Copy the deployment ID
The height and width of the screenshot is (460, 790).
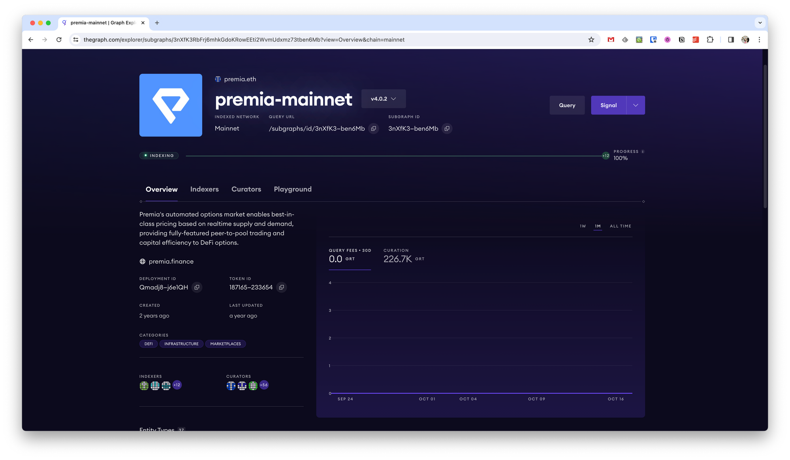pyautogui.click(x=197, y=287)
